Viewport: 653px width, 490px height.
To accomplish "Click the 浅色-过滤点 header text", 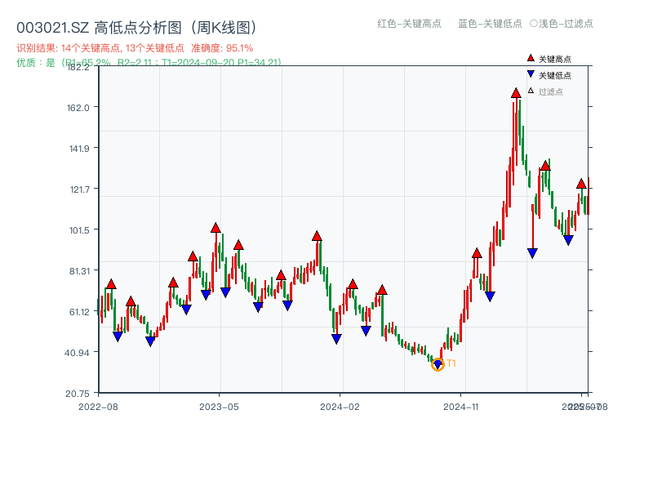I will click(x=566, y=24).
